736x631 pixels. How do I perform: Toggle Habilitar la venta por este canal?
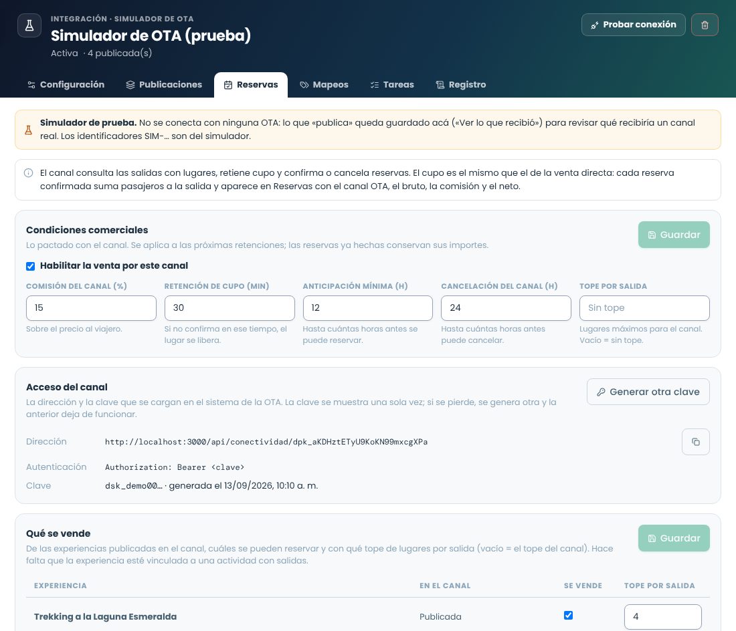pos(31,266)
